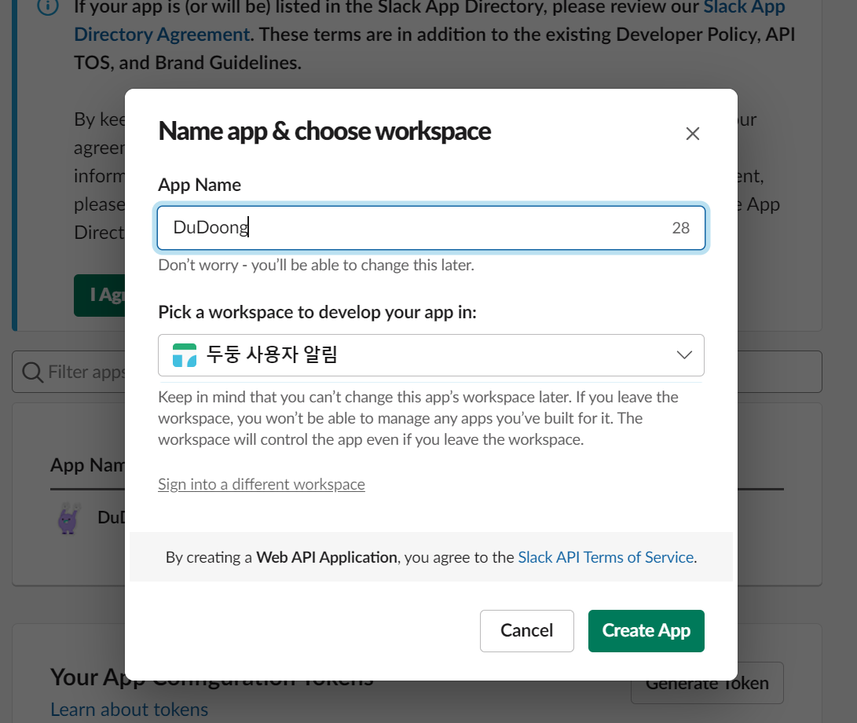Close the Name app dialog with X
857x723 pixels.
coord(693,134)
